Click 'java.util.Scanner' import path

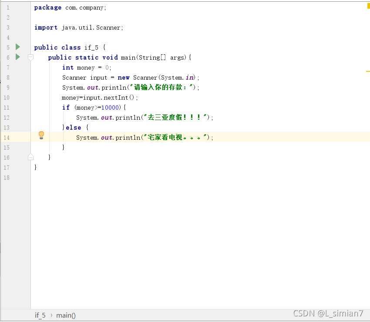tap(91, 27)
